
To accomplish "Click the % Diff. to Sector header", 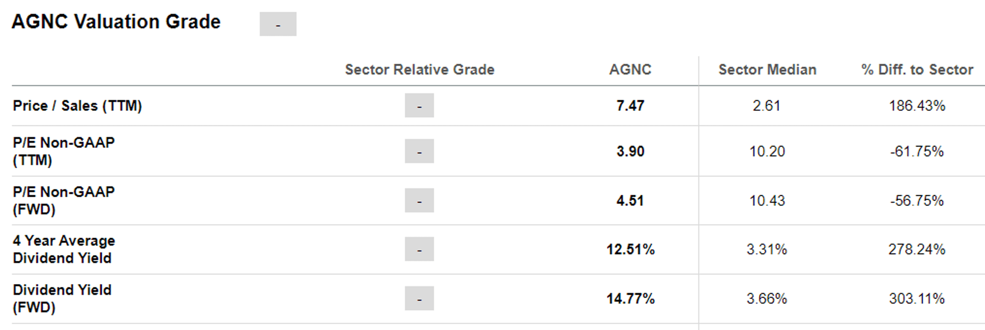I will point(917,70).
